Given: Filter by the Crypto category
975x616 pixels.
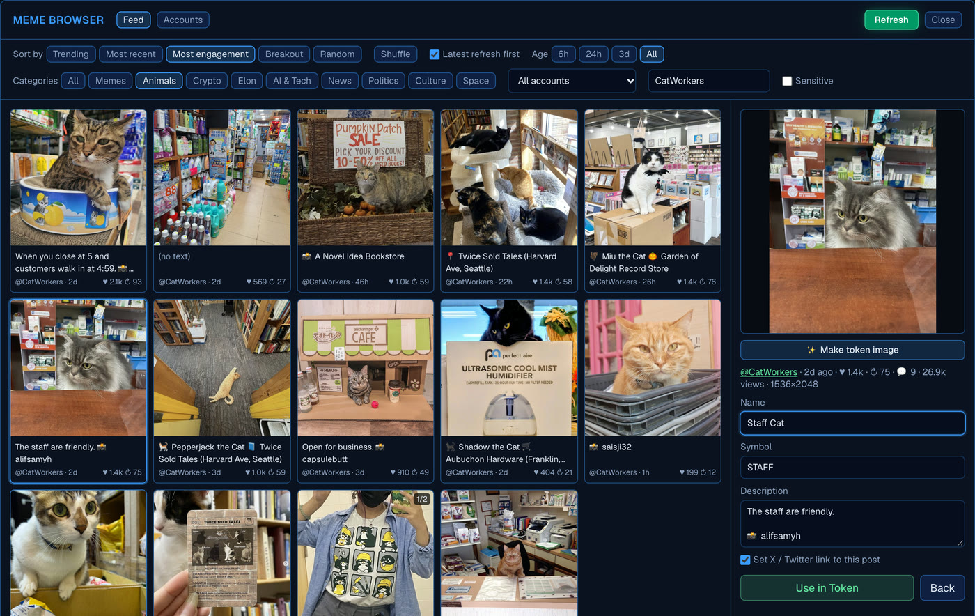Looking at the screenshot, I should coord(207,81).
